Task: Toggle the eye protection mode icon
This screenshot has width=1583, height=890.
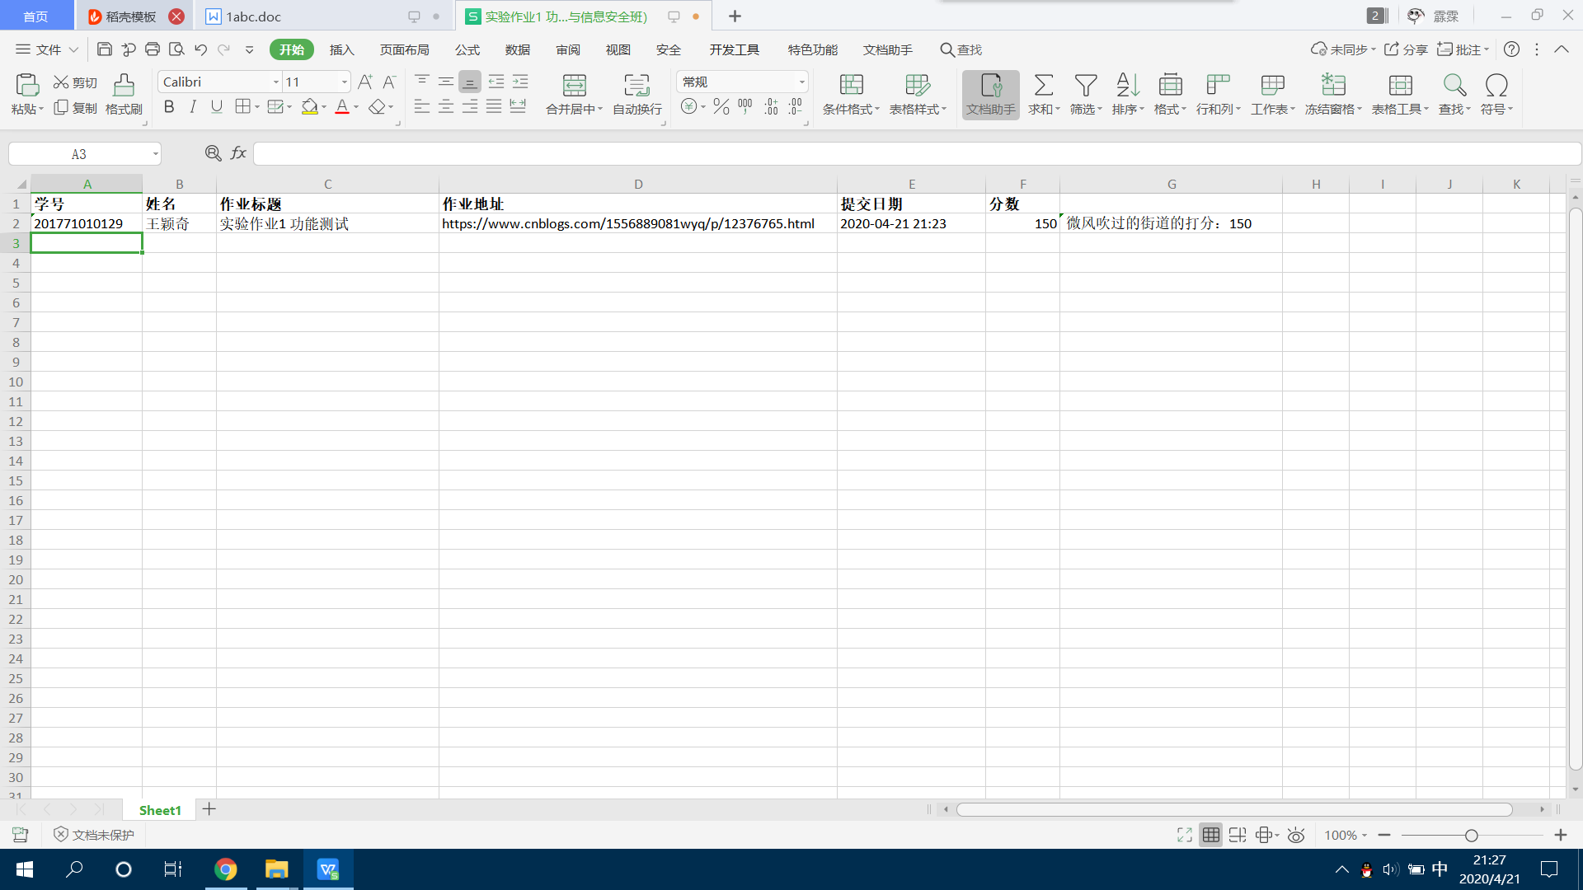Action: pos(1296,835)
